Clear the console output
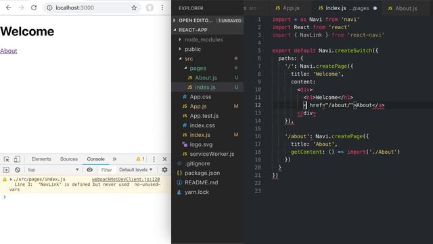The width and height of the screenshot is (433, 244). [18, 170]
